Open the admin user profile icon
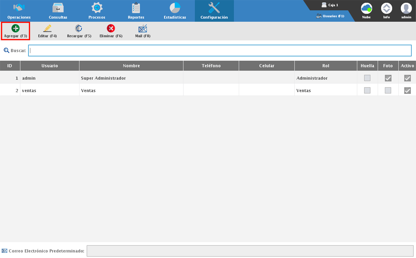This screenshot has width=416, height=258. 406,9
